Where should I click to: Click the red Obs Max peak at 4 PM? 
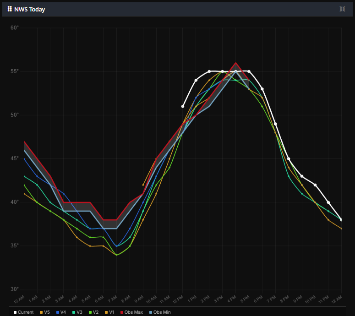point(236,63)
